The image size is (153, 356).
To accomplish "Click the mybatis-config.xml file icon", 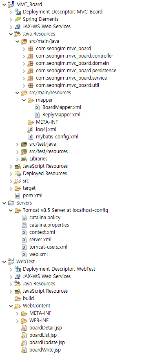I will point(31,137).
